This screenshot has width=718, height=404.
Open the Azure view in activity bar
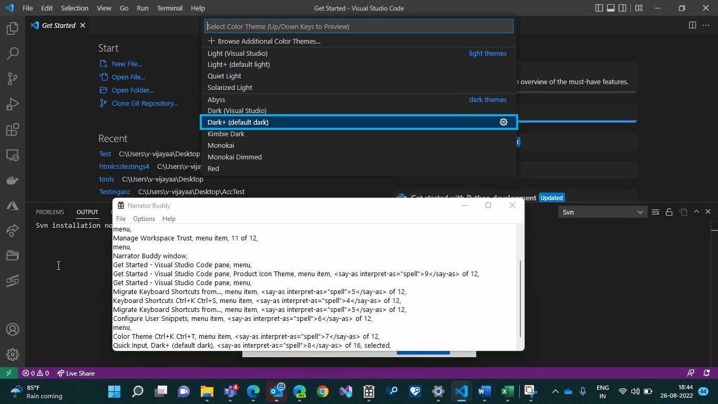coord(13,205)
